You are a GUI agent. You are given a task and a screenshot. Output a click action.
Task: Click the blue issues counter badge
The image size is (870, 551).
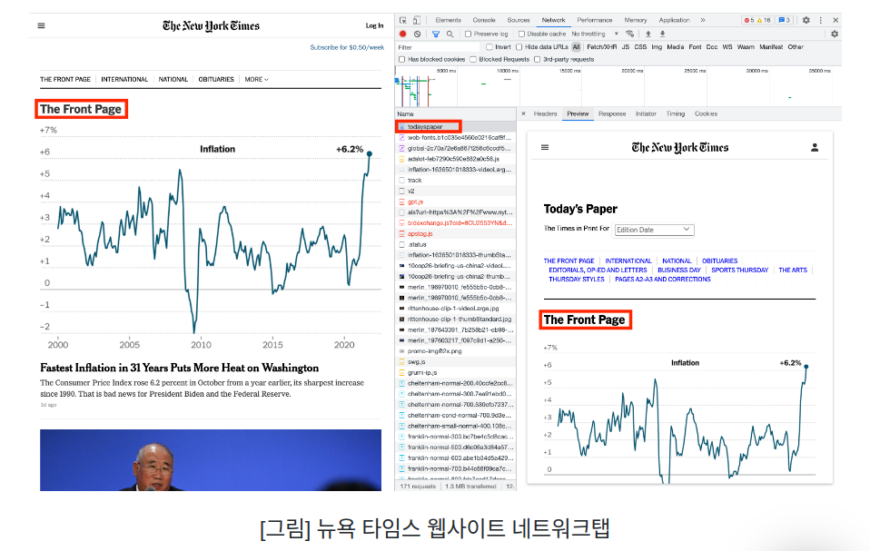[784, 20]
